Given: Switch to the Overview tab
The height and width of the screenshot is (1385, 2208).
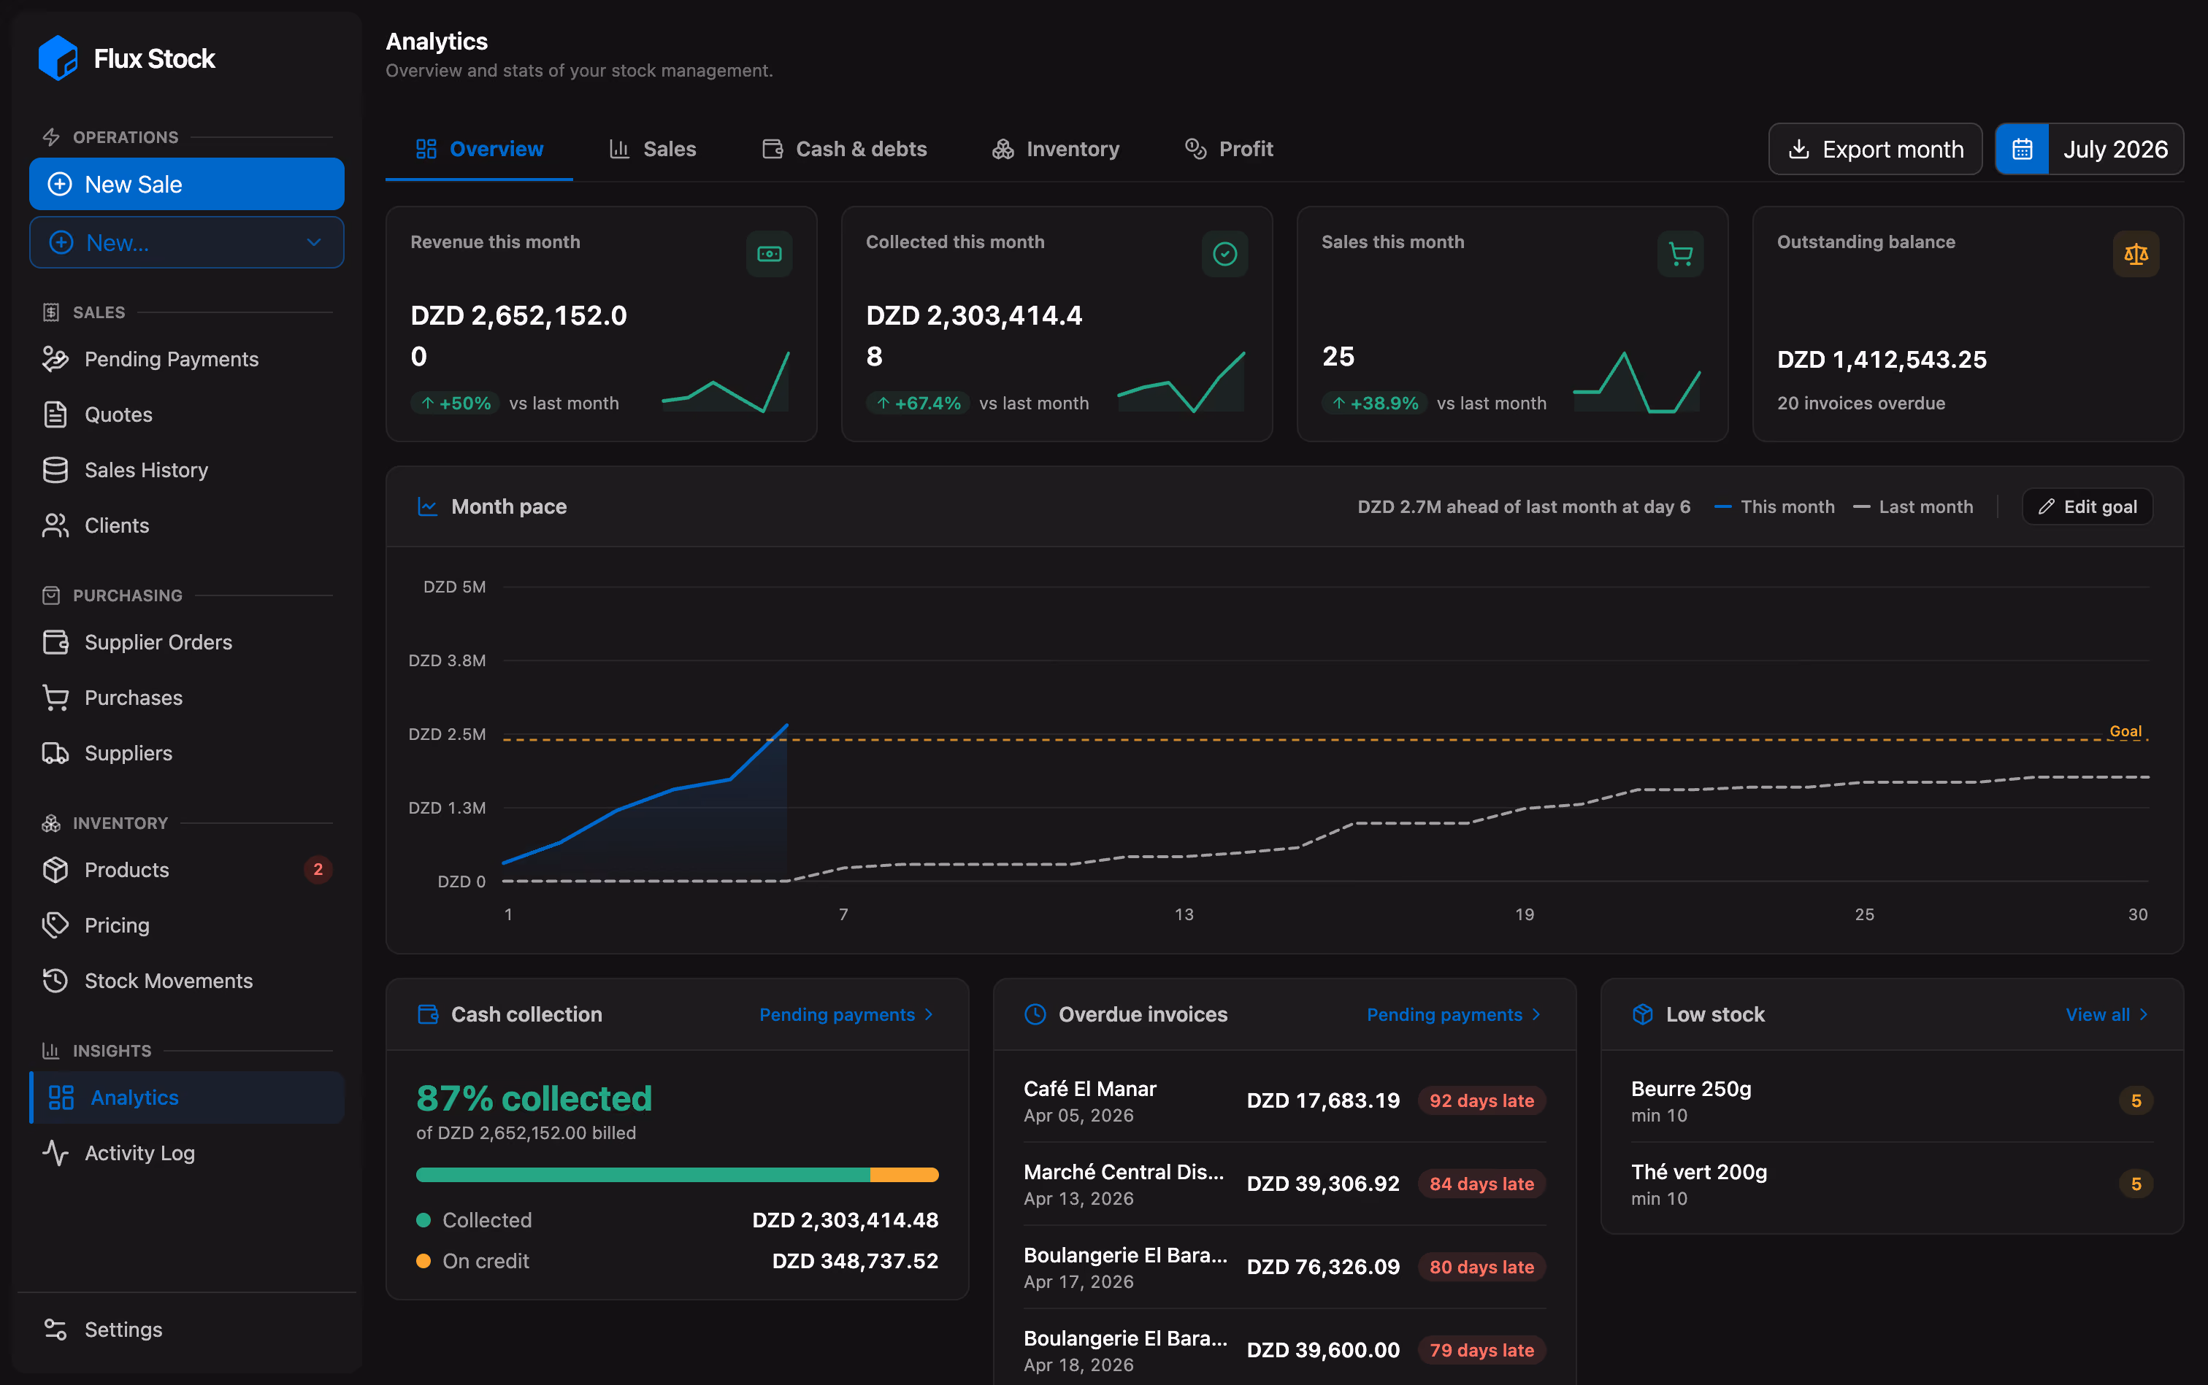Looking at the screenshot, I should tap(480, 148).
